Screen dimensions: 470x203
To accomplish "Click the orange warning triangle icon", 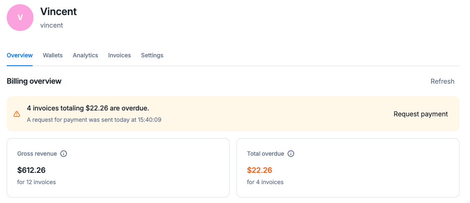I will click(17, 114).
